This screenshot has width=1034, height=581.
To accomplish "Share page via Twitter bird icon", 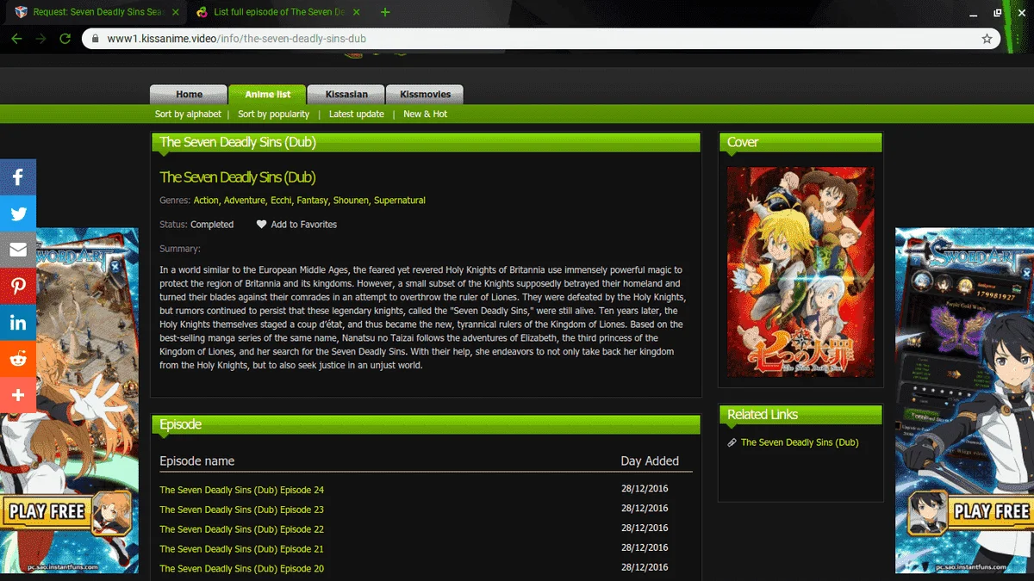I will click(x=18, y=213).
